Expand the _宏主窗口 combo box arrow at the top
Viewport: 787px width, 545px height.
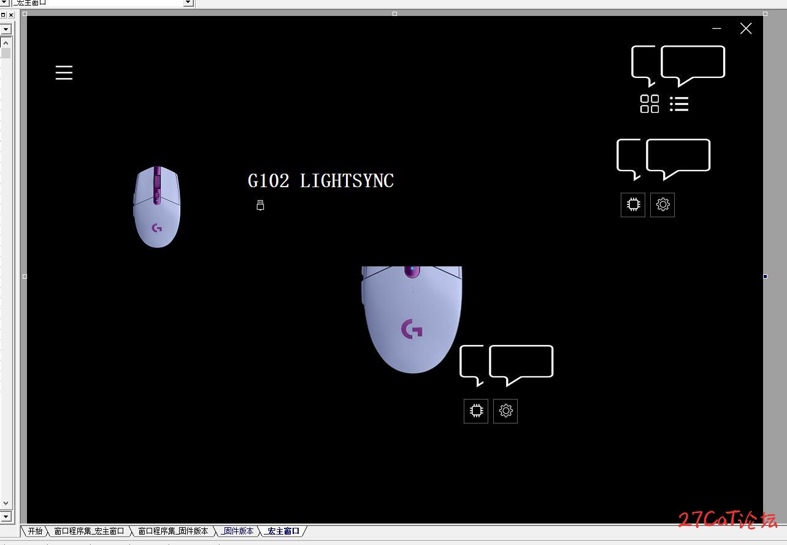click(x=188, y=3)
